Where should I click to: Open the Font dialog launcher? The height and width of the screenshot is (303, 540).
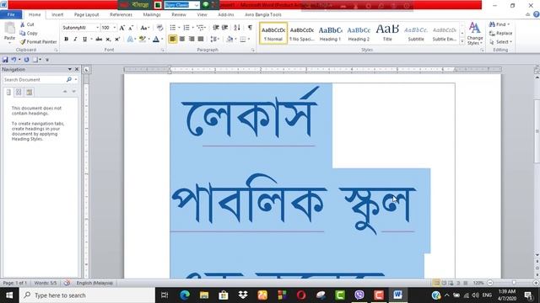163,50
